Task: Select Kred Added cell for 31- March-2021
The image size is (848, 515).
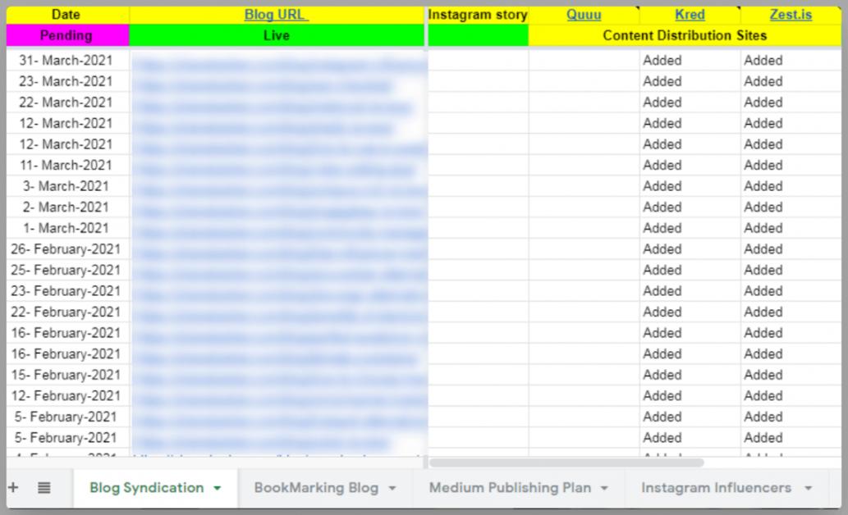Action: [x=690, y=60]
